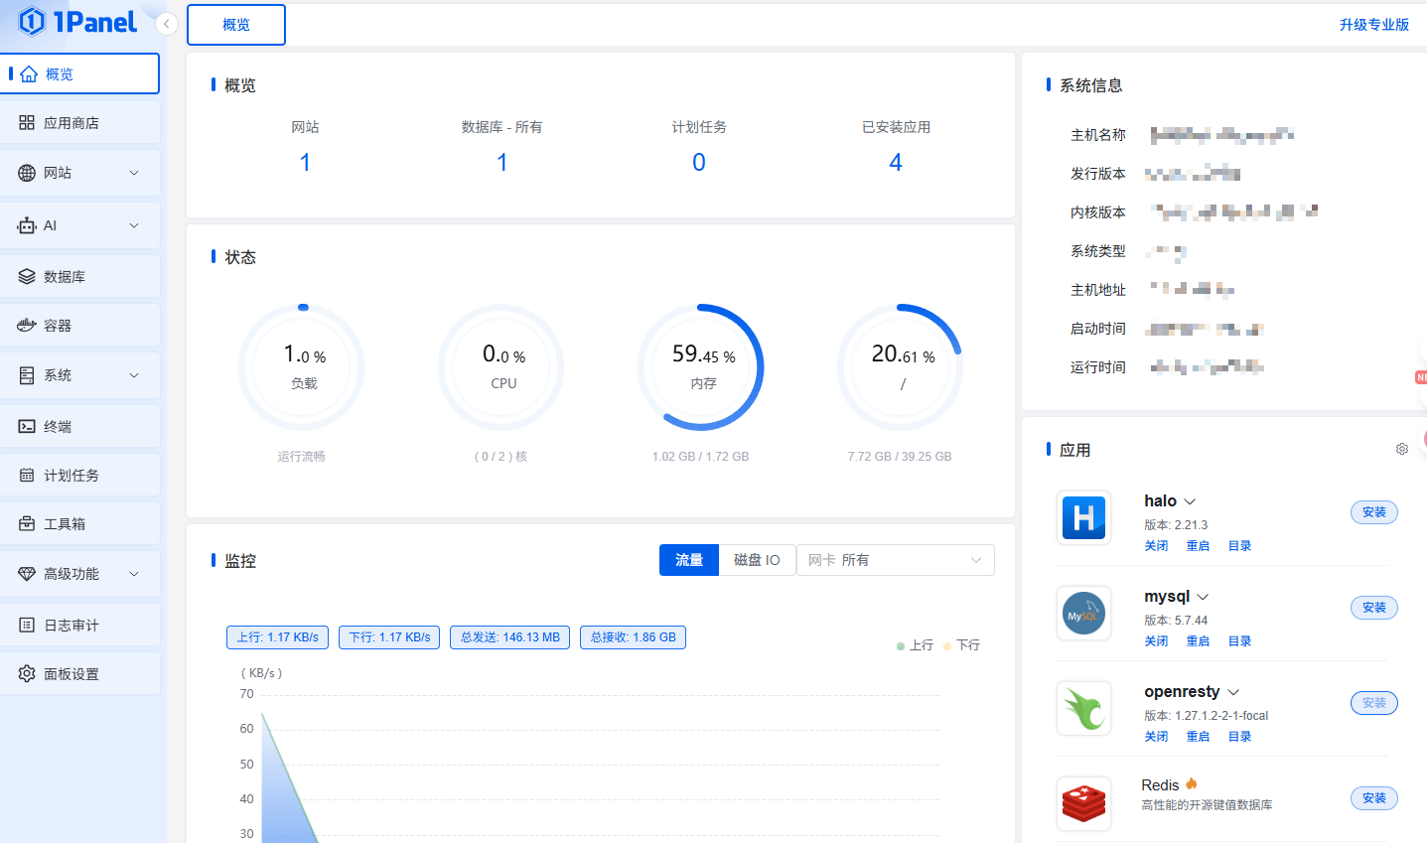
Task: Click the 1Panel logo
Action: [77, 22]
